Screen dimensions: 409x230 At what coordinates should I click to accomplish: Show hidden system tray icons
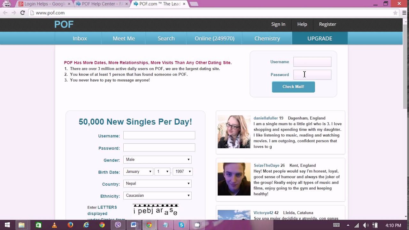pos(347,225)
